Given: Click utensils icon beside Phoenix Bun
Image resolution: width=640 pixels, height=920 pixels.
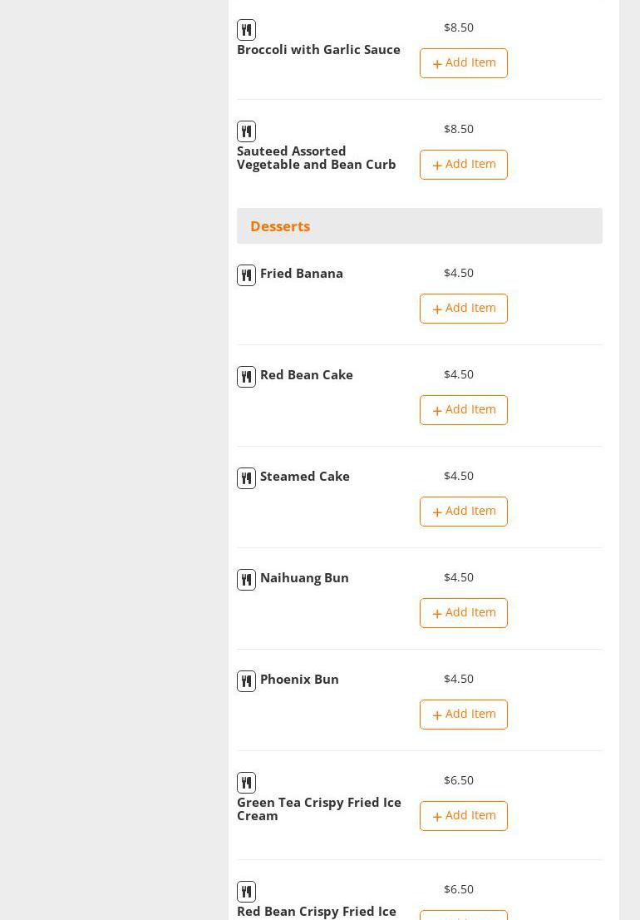Looking at the screenshot, I should [x=246, y=681].
